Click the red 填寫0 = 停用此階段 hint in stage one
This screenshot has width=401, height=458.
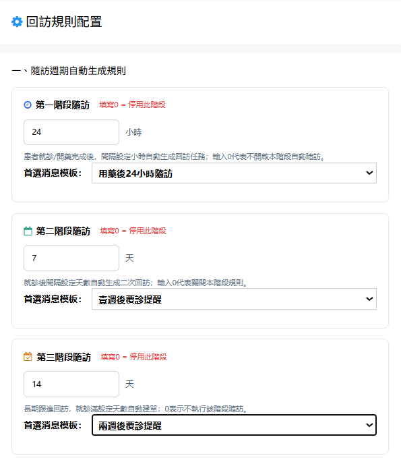[133, 105]
